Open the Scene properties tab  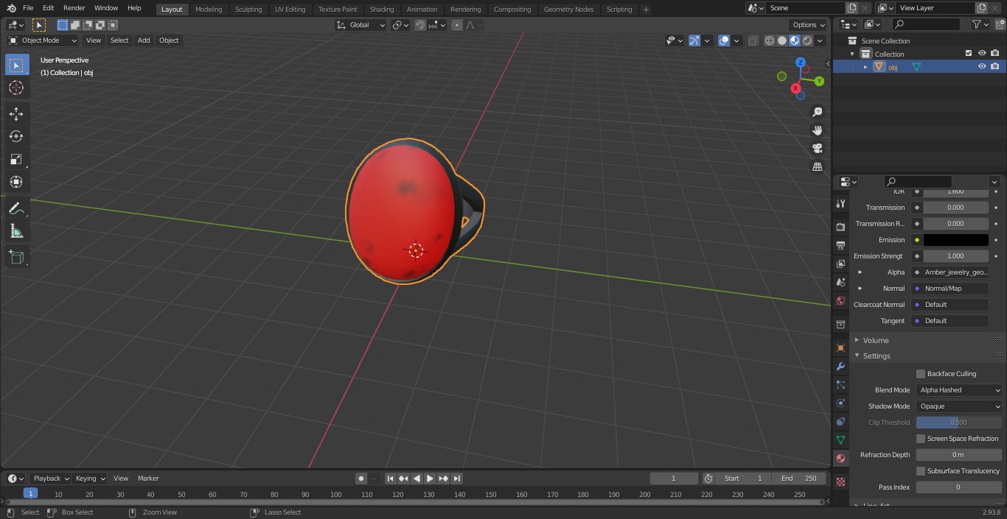point(840,282)
